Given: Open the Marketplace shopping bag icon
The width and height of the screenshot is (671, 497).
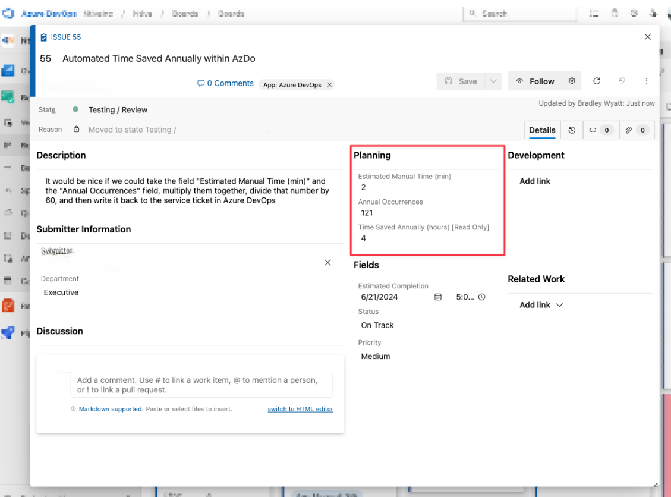Looking at the screenshot, I should [615, 14].
